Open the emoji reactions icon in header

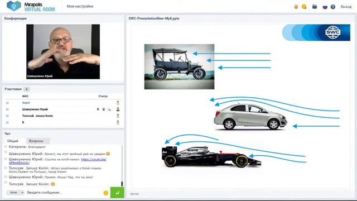tap(304, 7)
